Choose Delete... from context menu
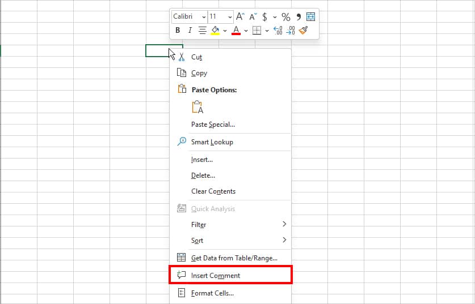475x304 pixels. (230, 175)
